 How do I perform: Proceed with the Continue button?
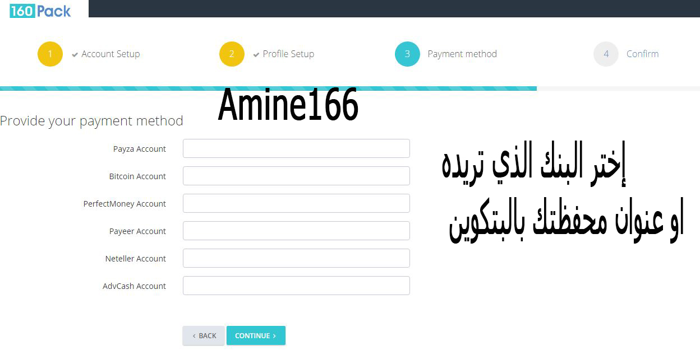pyautogui.click(x=256, y=335)
